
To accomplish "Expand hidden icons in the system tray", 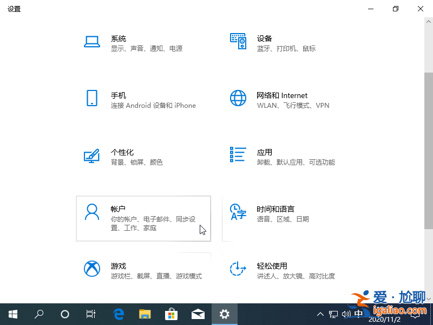I will [320, 314].
